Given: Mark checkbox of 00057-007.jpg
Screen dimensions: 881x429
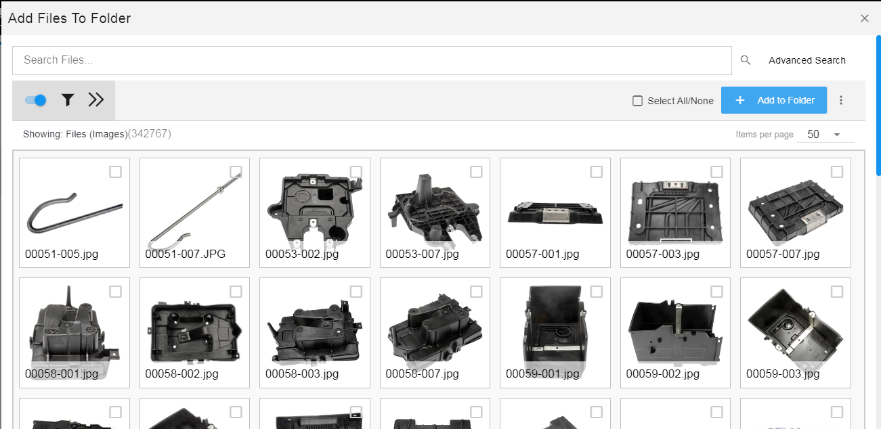Looking at the screenshot, I should click(x=837, y=172).
